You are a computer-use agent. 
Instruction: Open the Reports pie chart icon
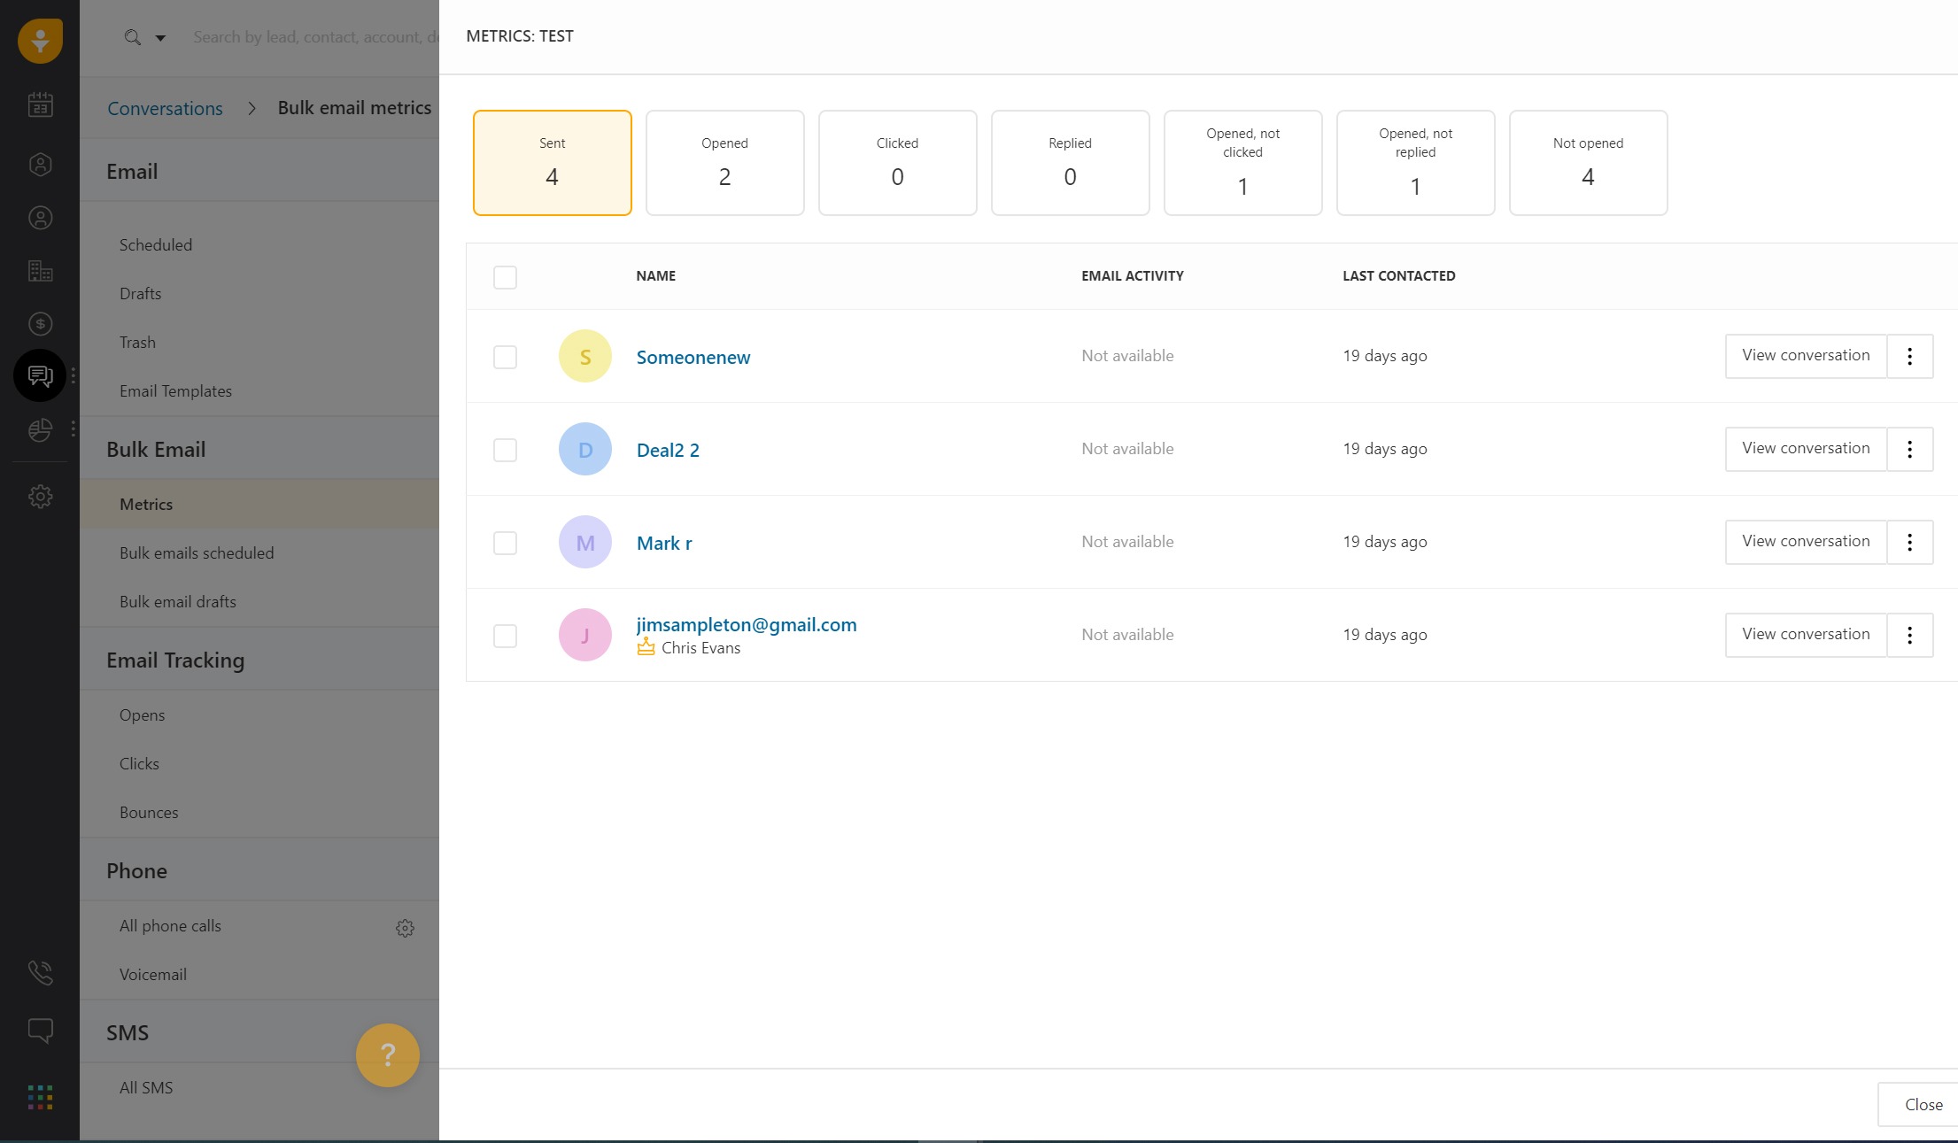click(x=40, y=430)
